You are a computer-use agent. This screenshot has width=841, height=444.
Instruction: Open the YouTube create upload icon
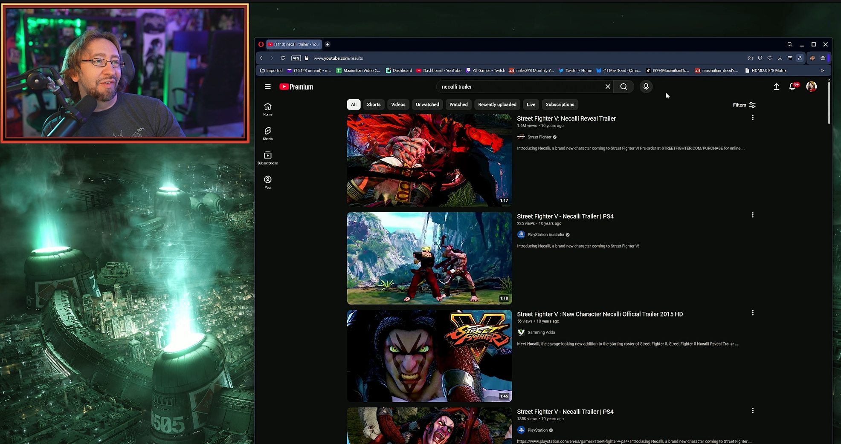pos(777,86)
